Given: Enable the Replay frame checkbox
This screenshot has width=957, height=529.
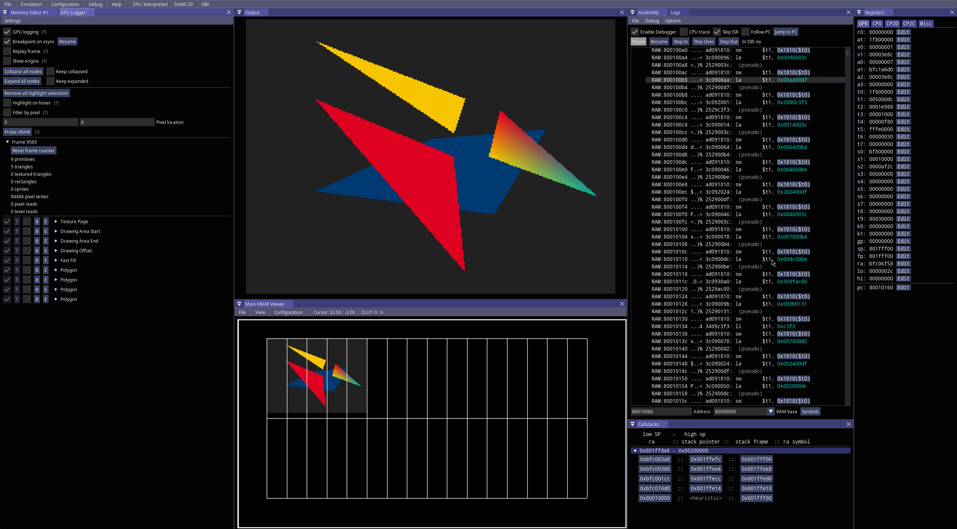Looking at the screenshot, I should tap(7, 51).
